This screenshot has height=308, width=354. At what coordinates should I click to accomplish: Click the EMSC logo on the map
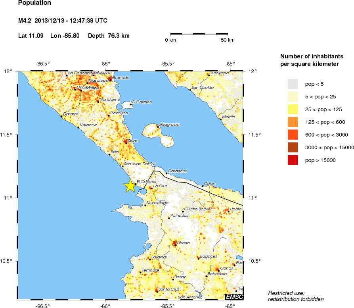click(x=234, y=297)
